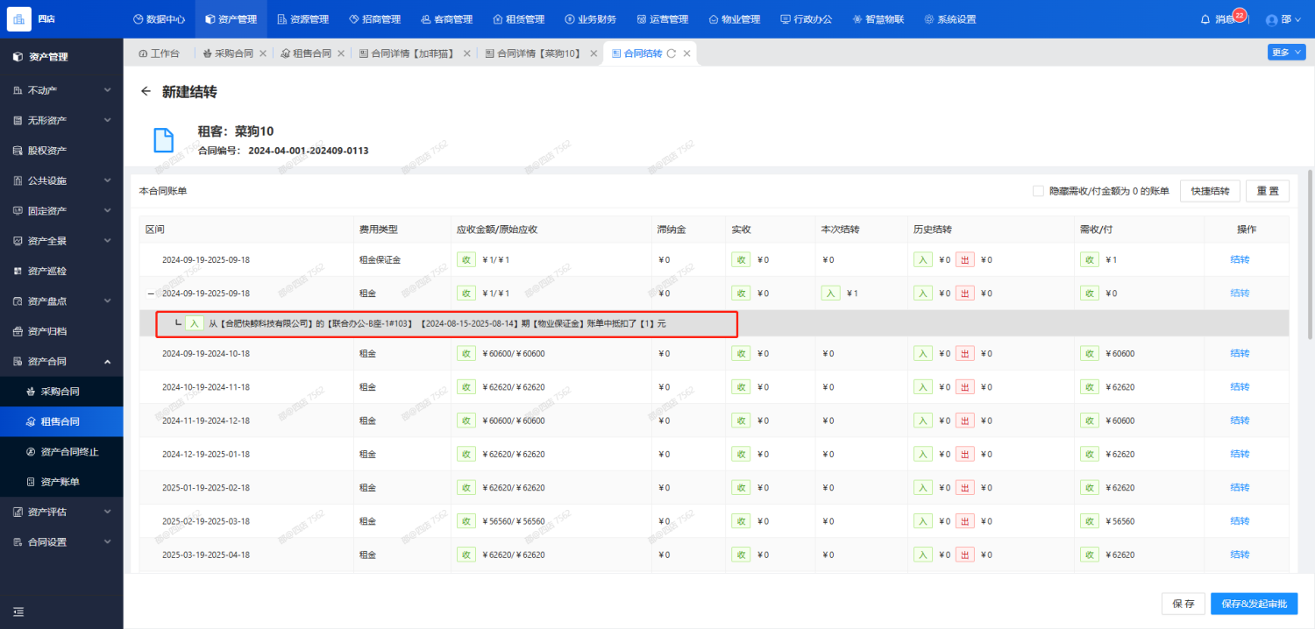Open 物业管理 in top menu

pyautogui.click(x=735, y=19)
